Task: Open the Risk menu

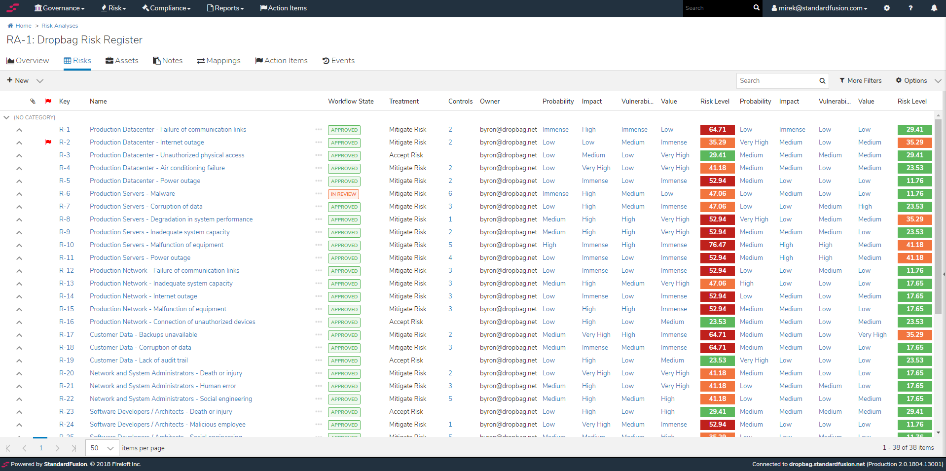Action: (x=113, y=8)
